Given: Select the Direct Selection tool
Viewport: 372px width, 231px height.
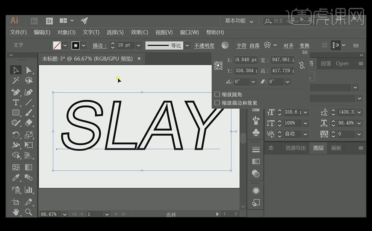Looking at the screenshot, I should tap(29, 70).
